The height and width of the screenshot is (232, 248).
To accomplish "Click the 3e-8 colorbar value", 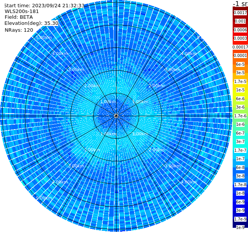I will 240,176.
